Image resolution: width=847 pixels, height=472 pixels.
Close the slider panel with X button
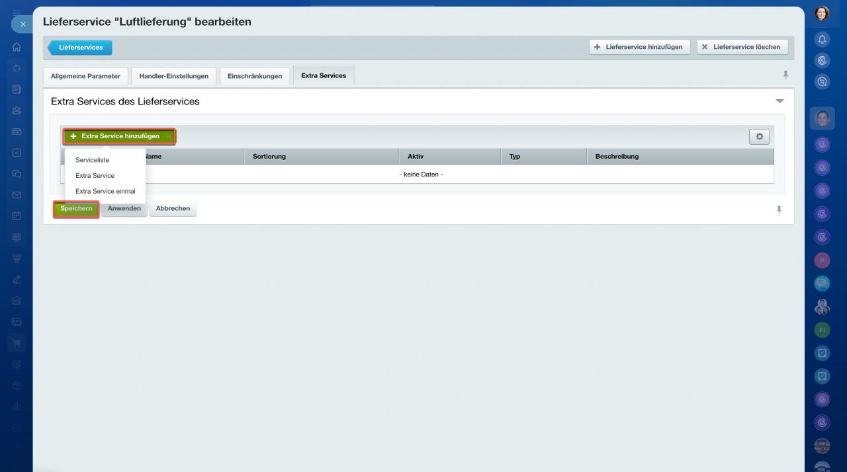pyautogui.click(x=22, y=24)
